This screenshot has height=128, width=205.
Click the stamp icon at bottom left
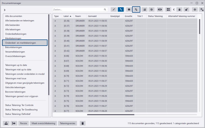tap(6, 123)
